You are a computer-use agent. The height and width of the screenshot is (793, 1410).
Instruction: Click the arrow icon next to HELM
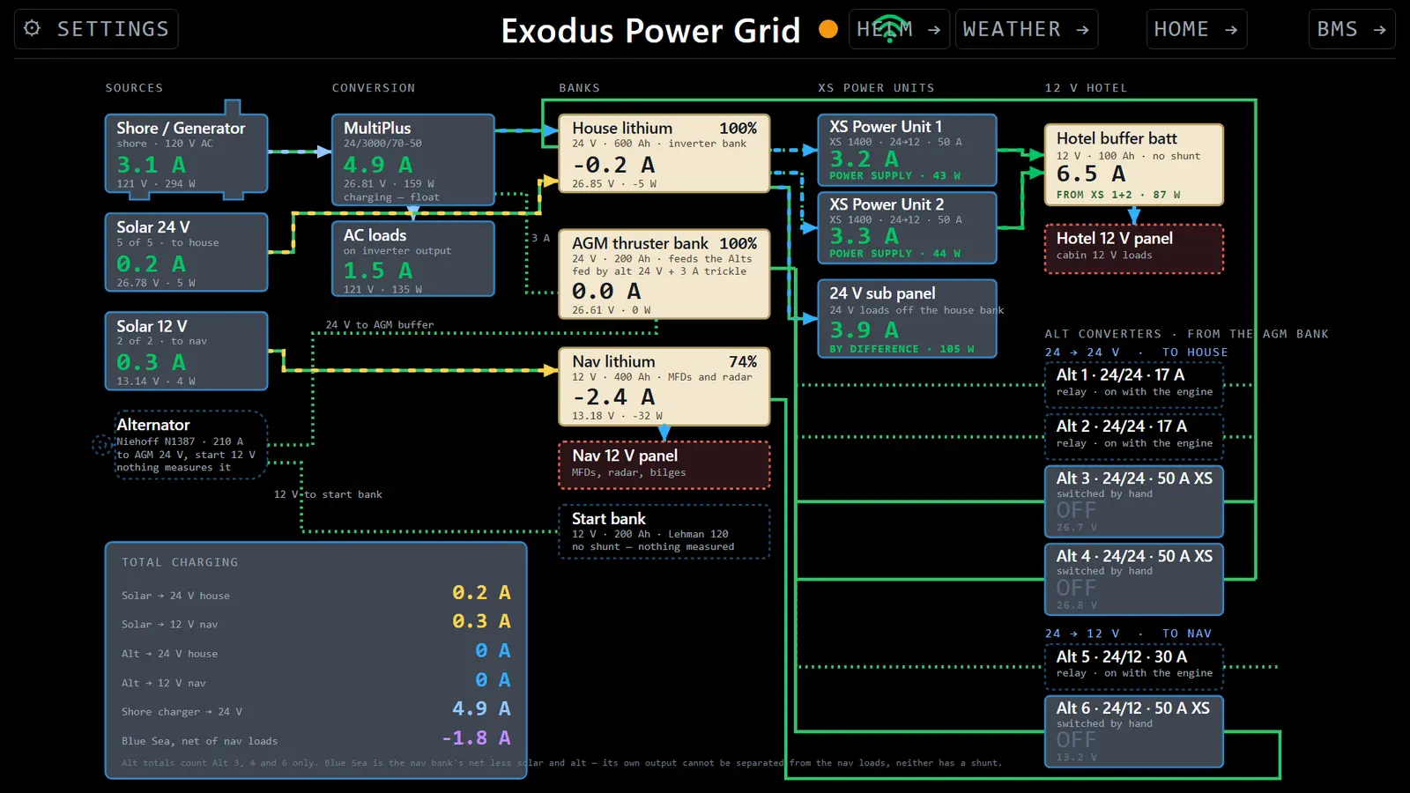[x=934, y=30]
